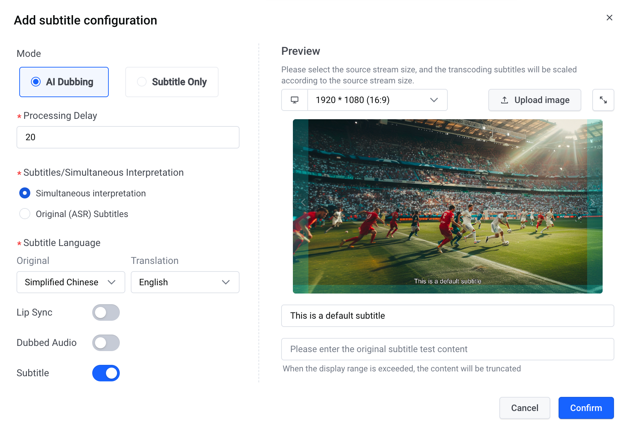Click the fullscreen expand arrows icon
Screen dimensions: 625x421
click(x=603, y=100)
